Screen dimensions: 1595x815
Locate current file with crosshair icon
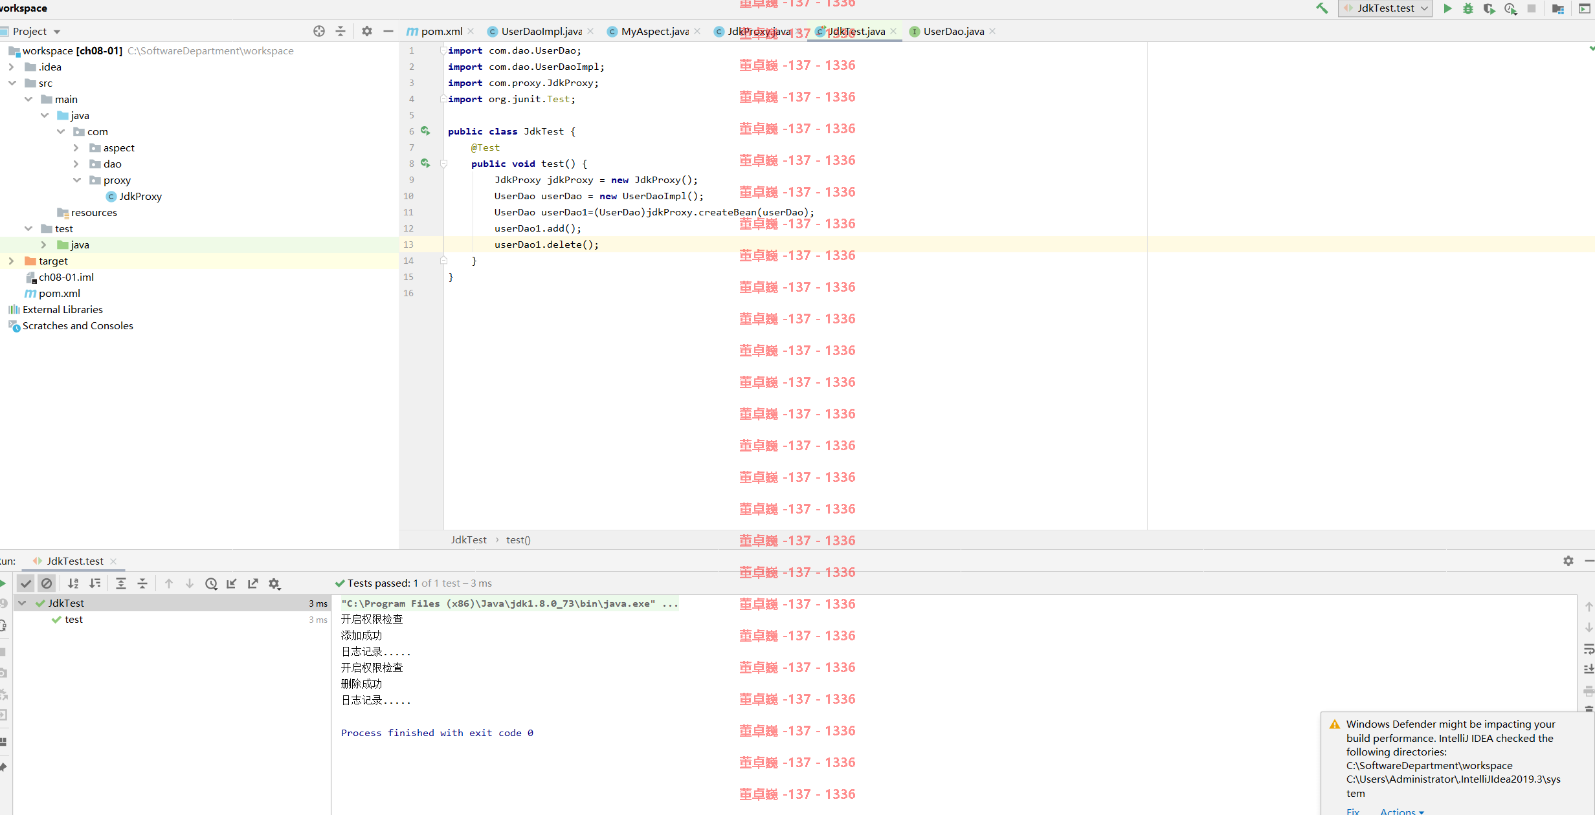point(319,31)
